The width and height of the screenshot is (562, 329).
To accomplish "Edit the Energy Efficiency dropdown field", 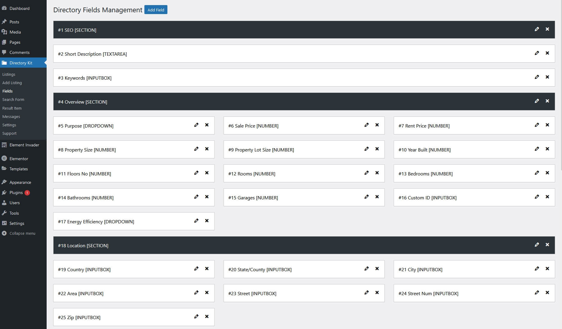I will coord(196,221).
